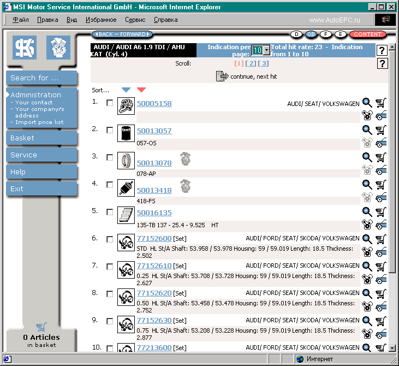Add part 77152600 to basket
The image size is (399, 366).
381,239
